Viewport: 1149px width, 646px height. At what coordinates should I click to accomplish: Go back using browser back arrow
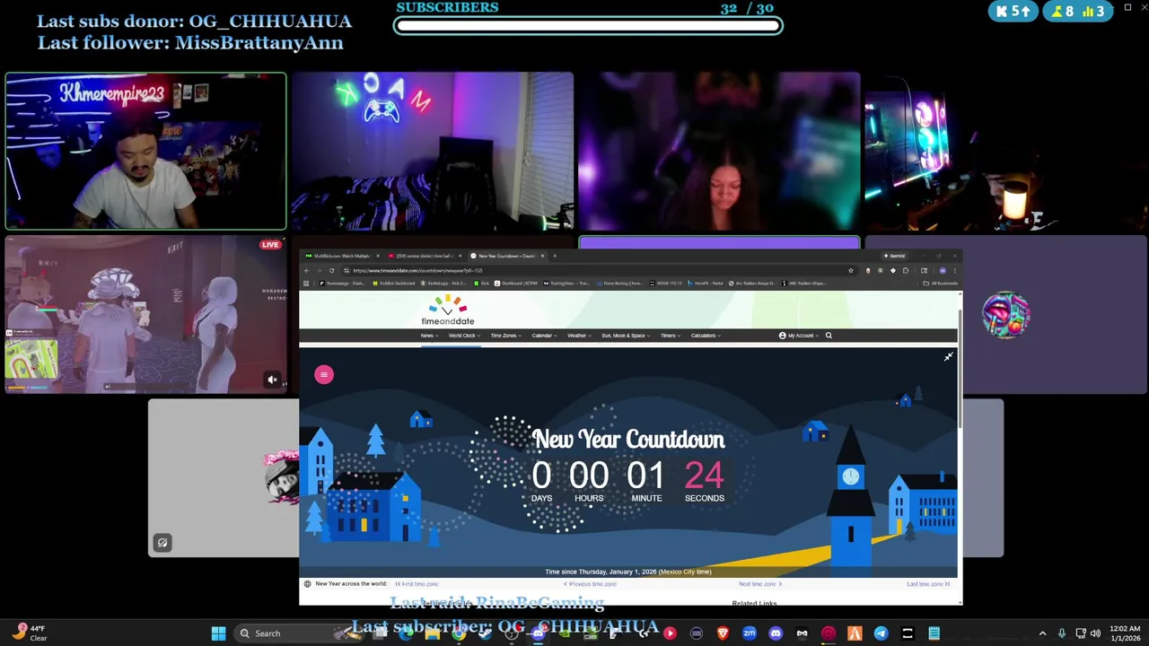coord(306,270)
